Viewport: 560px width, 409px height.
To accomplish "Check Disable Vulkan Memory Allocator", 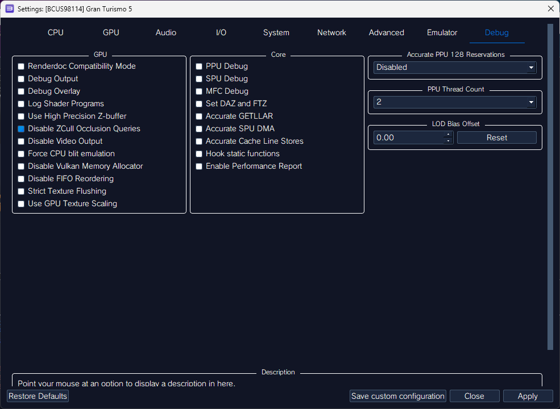I will pyautogui.click(x=21, y=166).
